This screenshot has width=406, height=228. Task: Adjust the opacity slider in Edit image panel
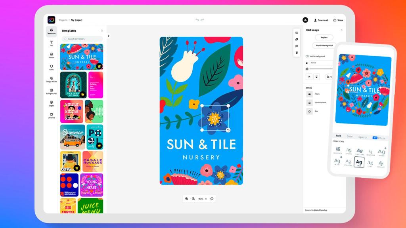coord(322,69)
